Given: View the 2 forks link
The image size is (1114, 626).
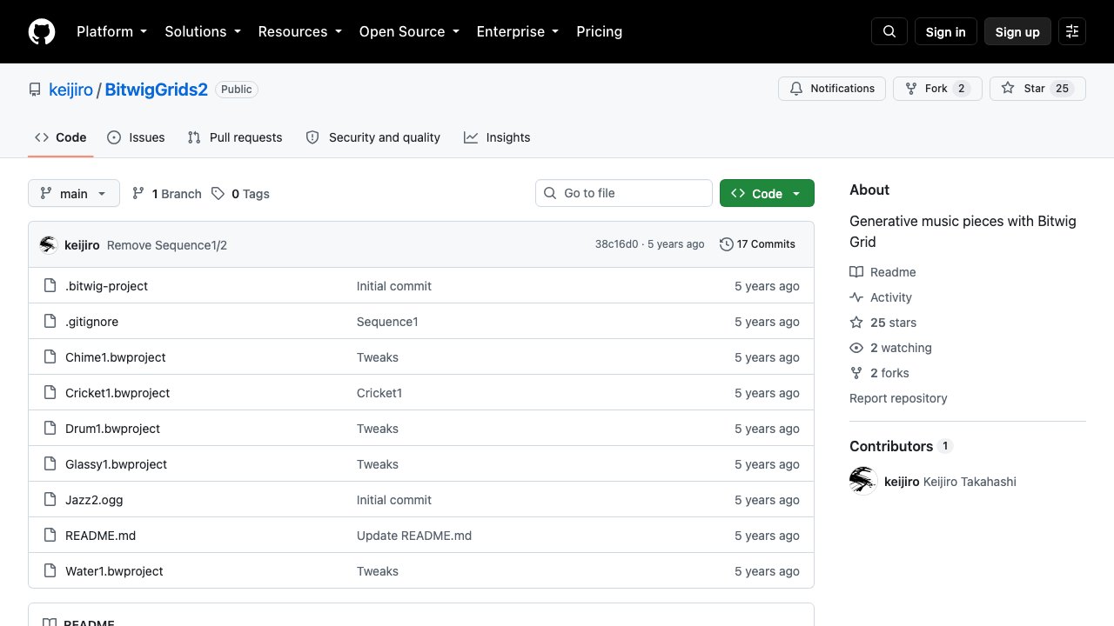Looking at the screenshot, I should tap(879, 373).
